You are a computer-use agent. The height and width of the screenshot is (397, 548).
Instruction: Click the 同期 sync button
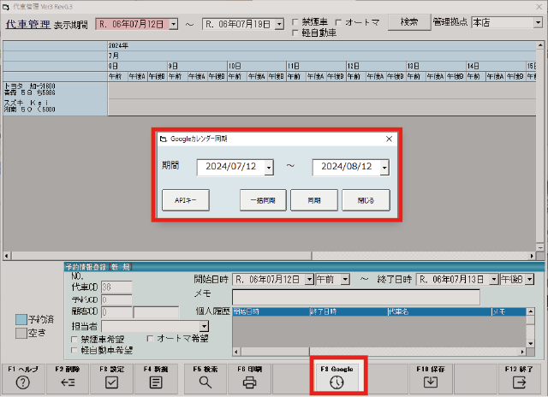click(x=314, y=200)
